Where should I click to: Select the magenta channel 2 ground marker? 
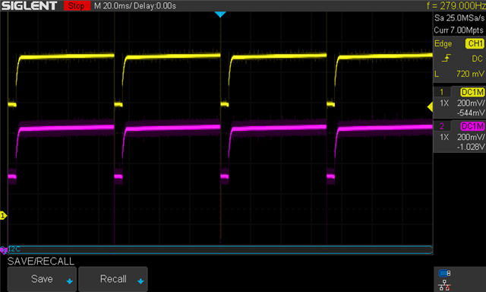(3, 250)
